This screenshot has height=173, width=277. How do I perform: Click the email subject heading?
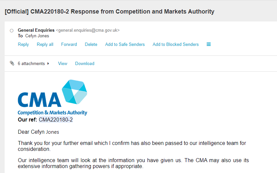point(110,12)
